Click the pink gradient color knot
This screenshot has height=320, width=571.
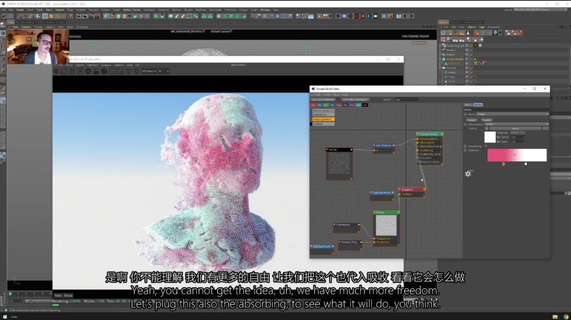(504, 164)
